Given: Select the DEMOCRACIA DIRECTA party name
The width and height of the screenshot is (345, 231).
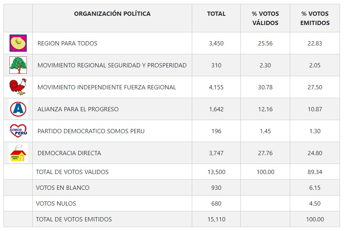Looking at the screenshot, I should (x=69, y=153).
